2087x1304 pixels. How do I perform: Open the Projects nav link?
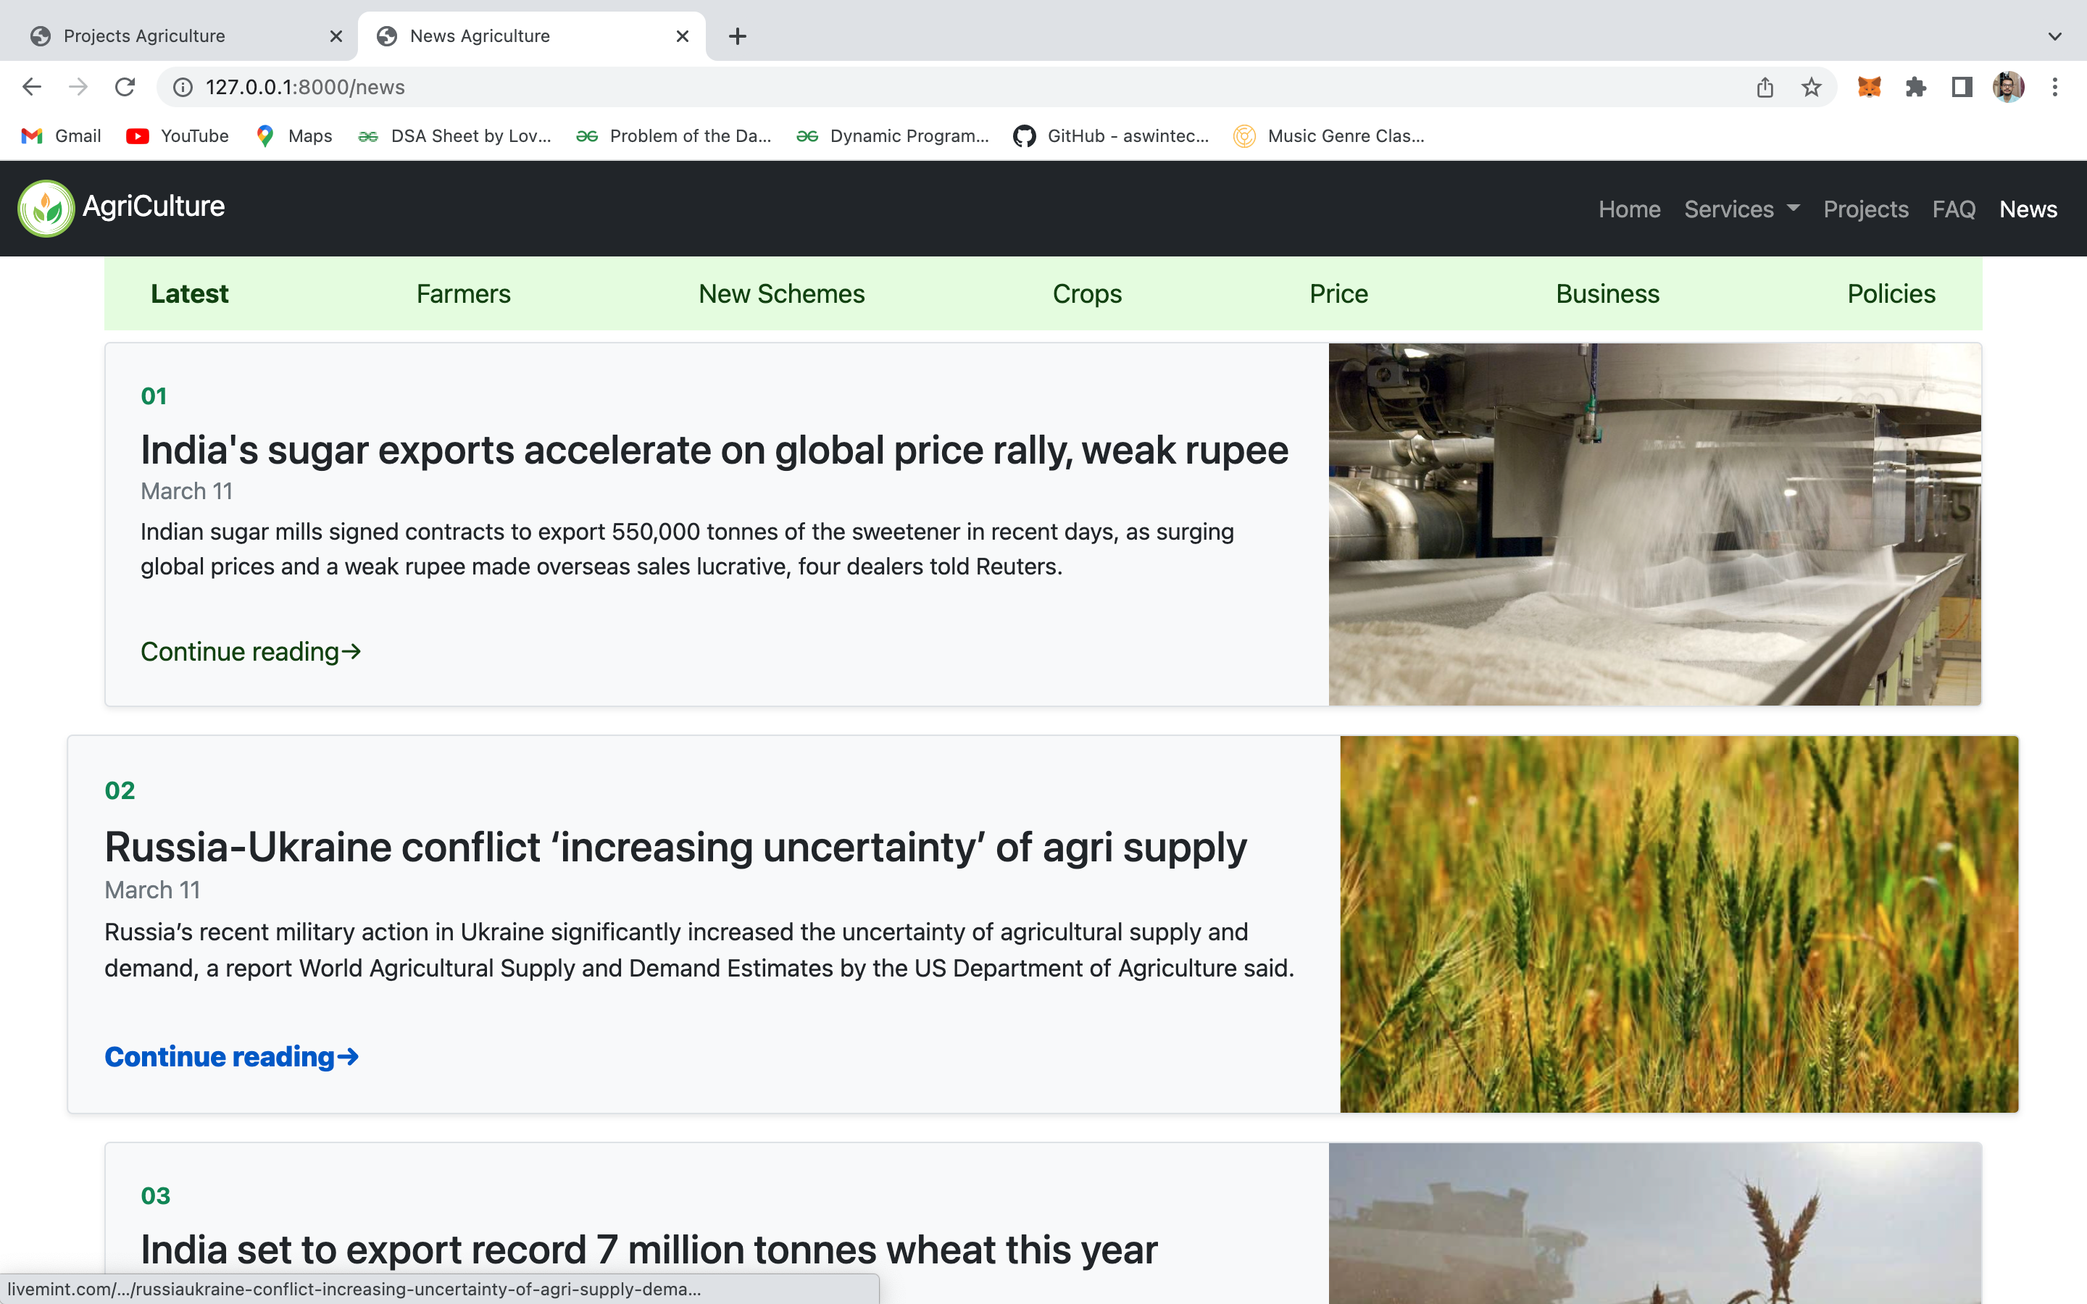[1865, 209]
